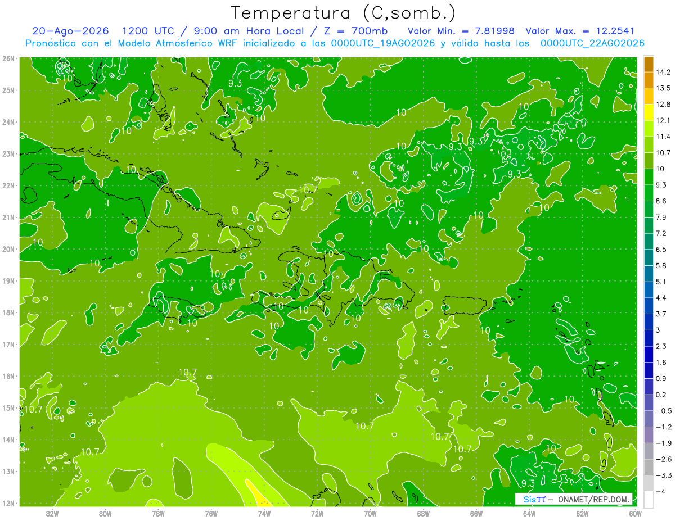Image resolution: width=675 pixels, height=521 pixels.
Task: Click the 11.4 label on the color scale
Action: [x=664, y=137]
